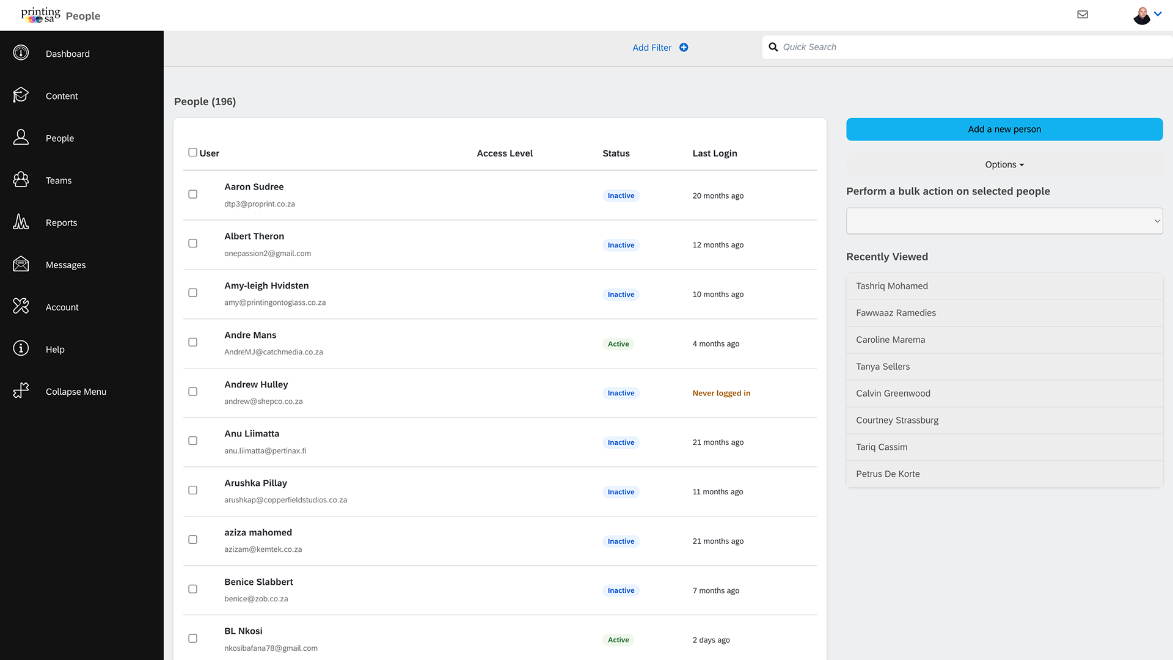Screen dimensions: 1173x660
Task: Navigate to Reports in sidebar
Action: [x=61, y=222]
